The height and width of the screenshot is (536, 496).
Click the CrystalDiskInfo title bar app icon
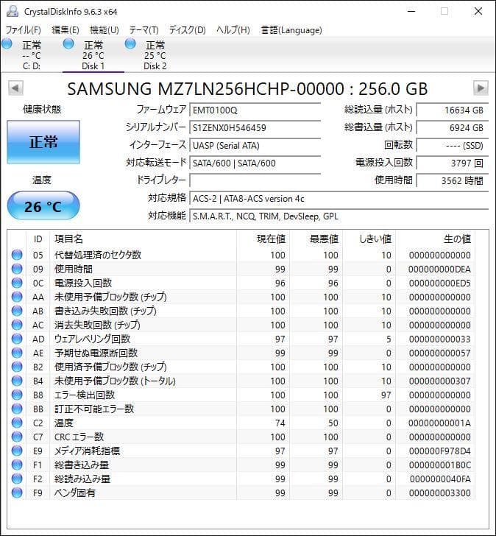point(13,11)
